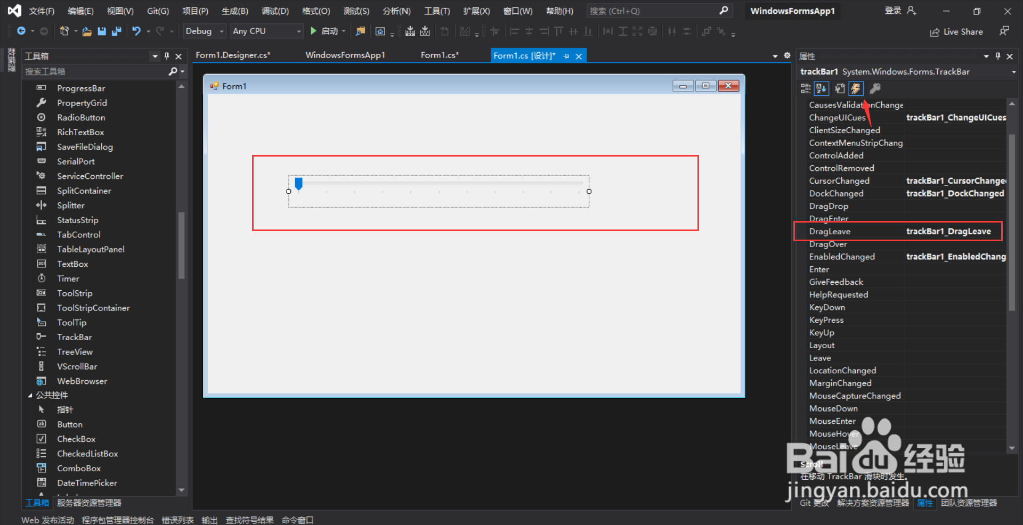This screenshot has height=525, width=1023.
Task: Click trackBar1_DockChanged handler value
Action: [x=955, y=194]
